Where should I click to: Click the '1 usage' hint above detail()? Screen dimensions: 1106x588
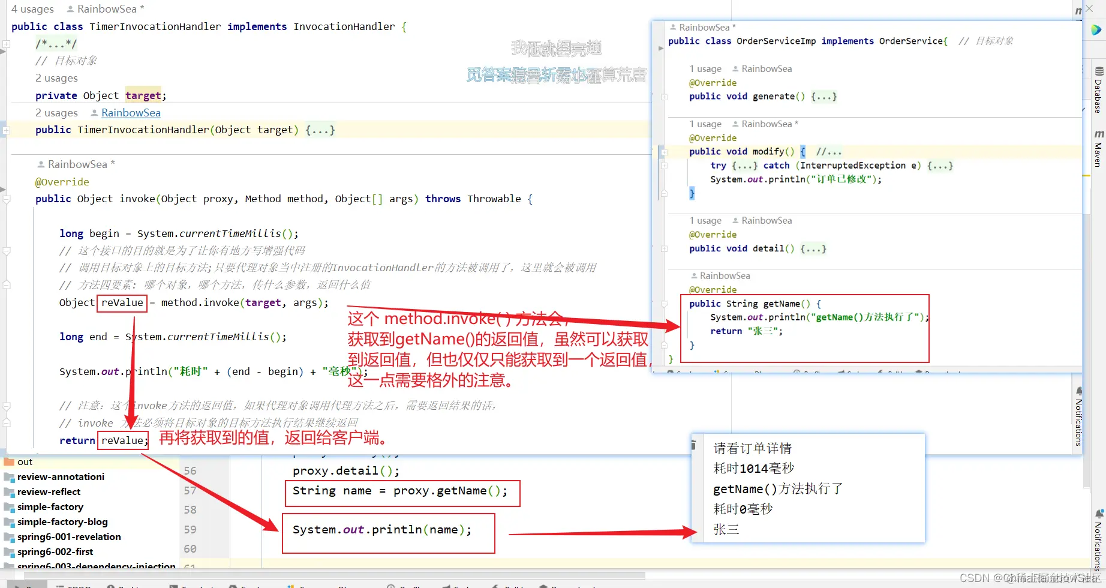[705, 221]
